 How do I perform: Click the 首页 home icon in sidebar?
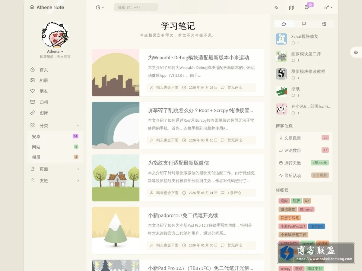[33, 70]
